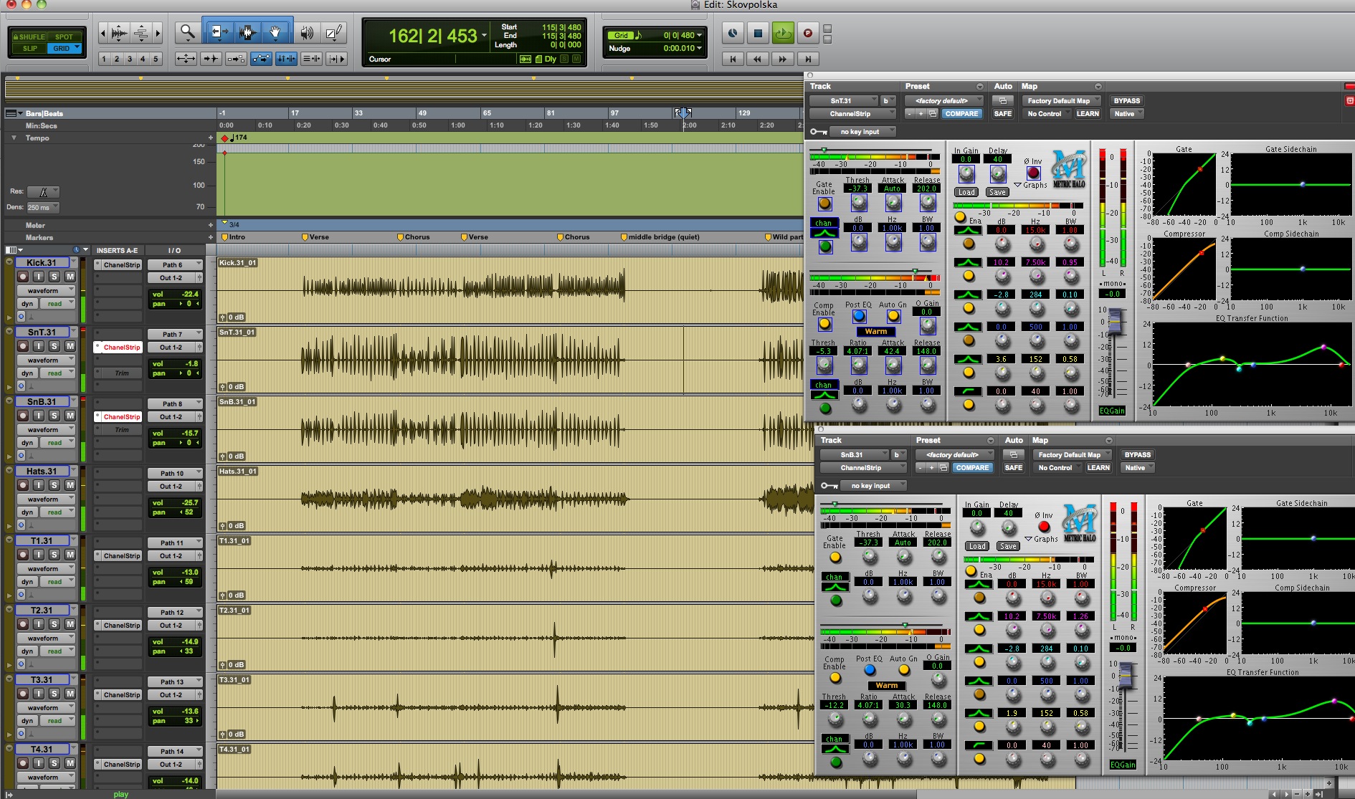Screen dimensions: 1355x799
Task: Click BYPASS in the SnT.31 plugin
Action: point(1127,101)
